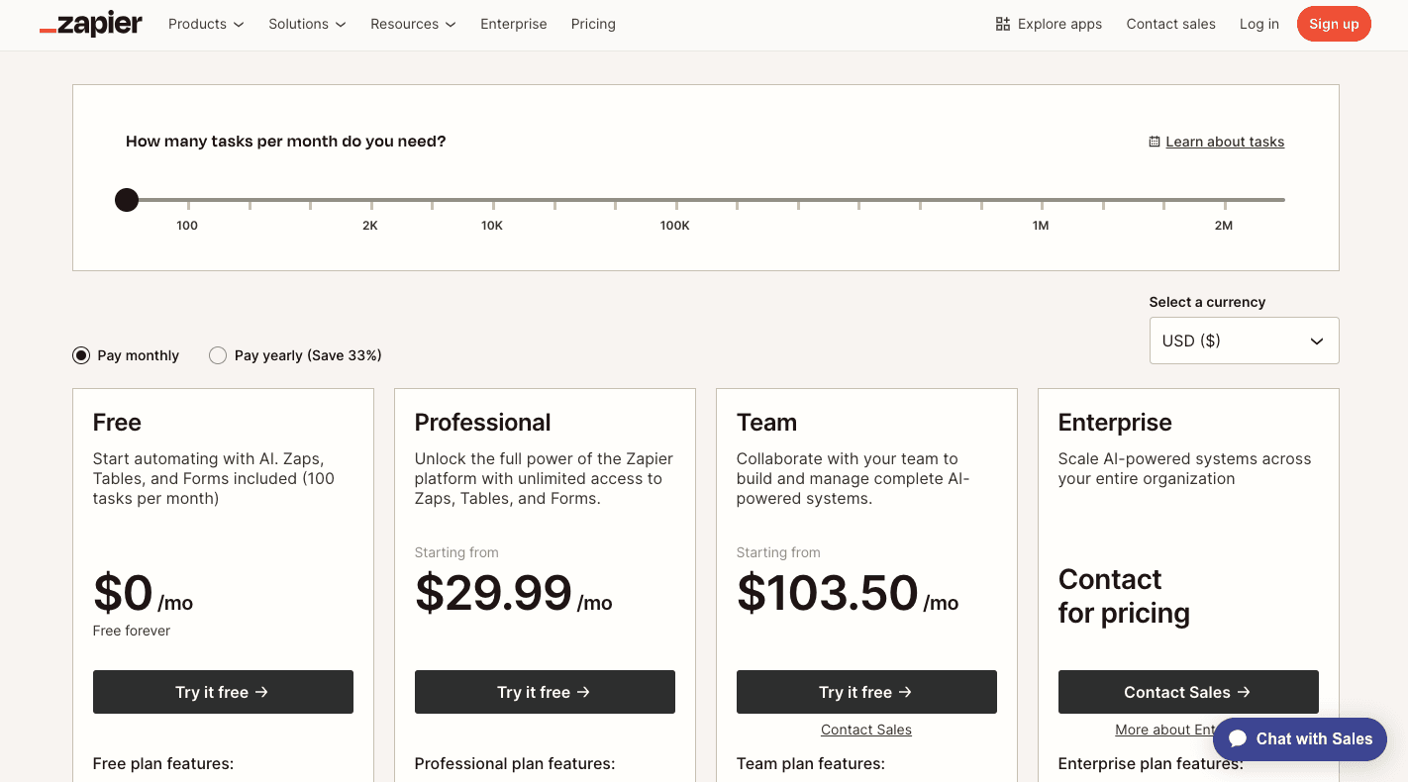
Task: Select the Pay monthly radio button
Action: (80, 354)
